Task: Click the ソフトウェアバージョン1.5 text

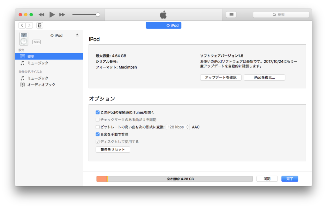Action: 222,56
